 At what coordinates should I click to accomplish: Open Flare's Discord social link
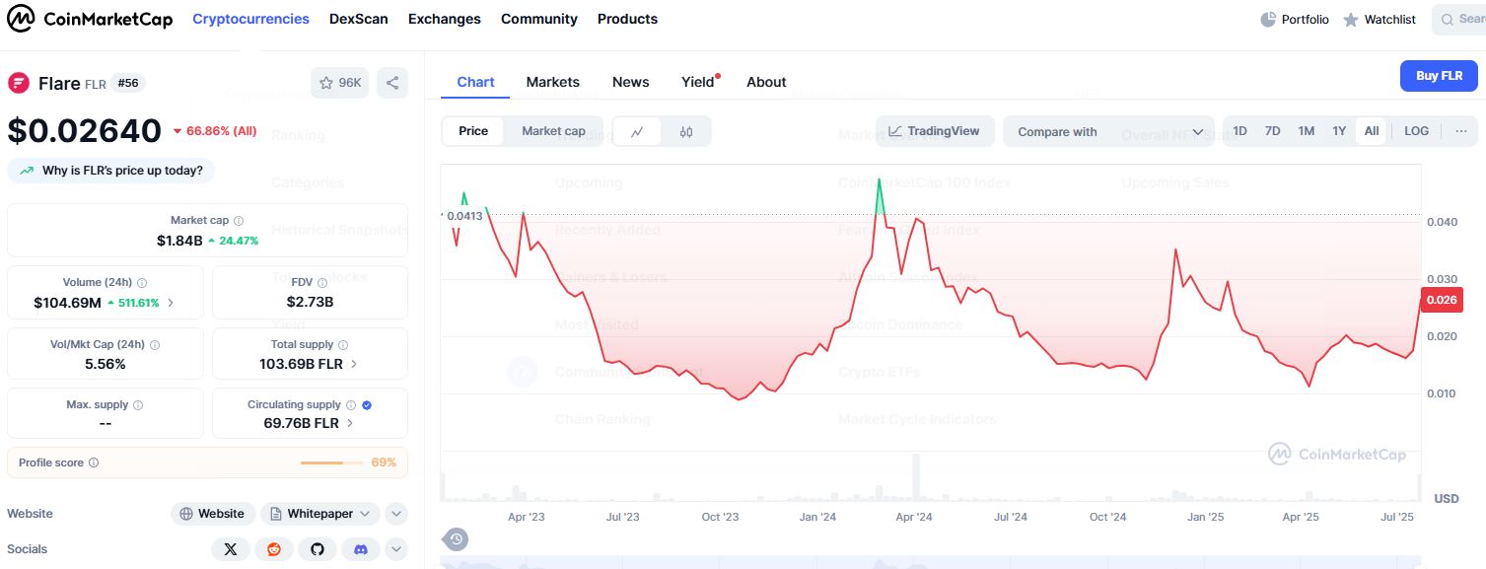point(361,549)
